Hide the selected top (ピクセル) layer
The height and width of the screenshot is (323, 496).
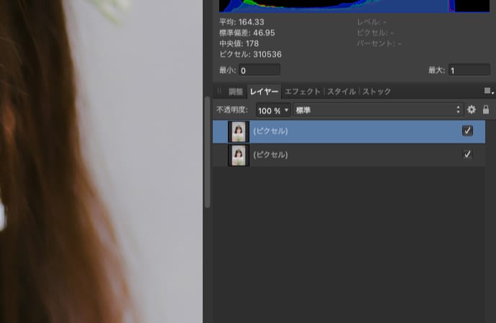pos(467,131)
